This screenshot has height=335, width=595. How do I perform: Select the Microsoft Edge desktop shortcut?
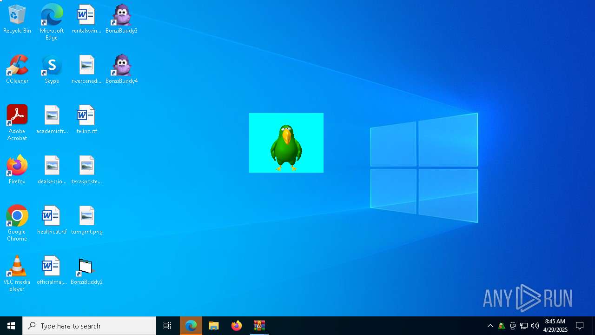(52, 22)
